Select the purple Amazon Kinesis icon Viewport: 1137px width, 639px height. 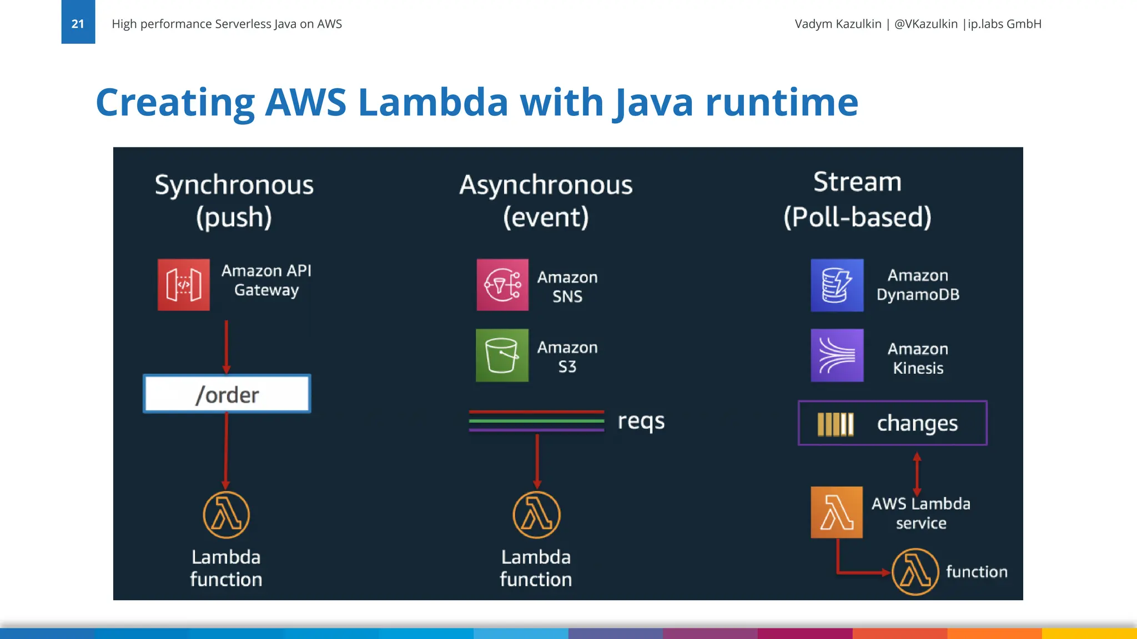(x=837, y=355)
